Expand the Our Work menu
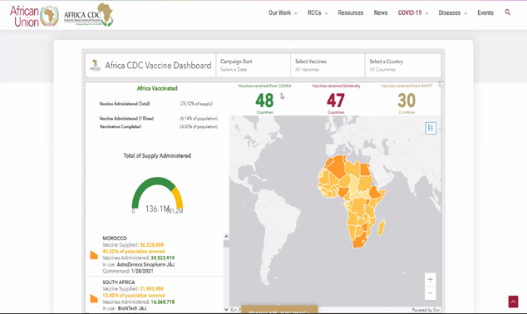Image resolution: width=527 pixels, height=314 pixels. coord(283,12)
